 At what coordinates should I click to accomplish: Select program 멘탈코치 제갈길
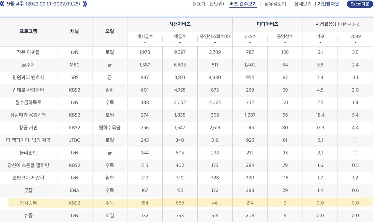pyautogui.click(x=28, y=178)
